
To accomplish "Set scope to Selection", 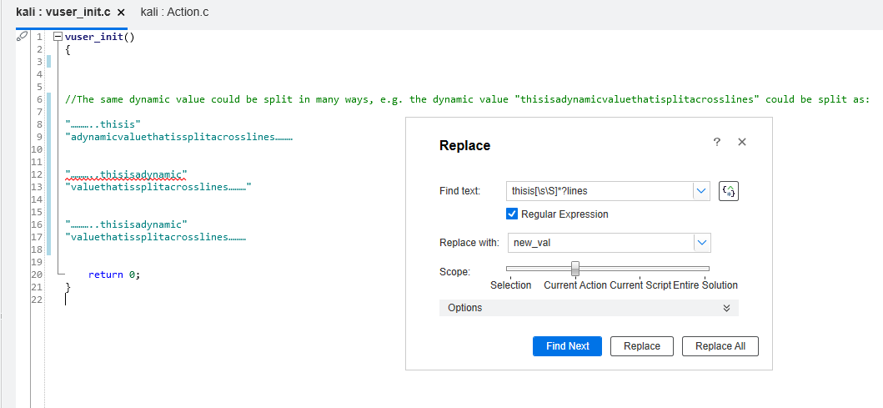I will coord(511,285).
